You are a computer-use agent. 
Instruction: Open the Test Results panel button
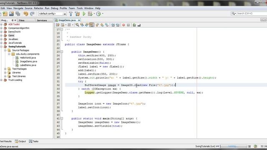(5, 141)
